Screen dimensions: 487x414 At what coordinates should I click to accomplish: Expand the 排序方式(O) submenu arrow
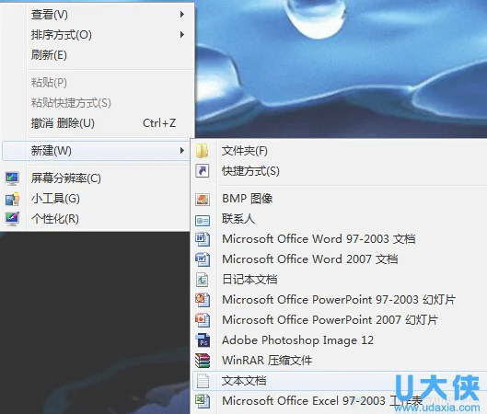click(182, 34)
